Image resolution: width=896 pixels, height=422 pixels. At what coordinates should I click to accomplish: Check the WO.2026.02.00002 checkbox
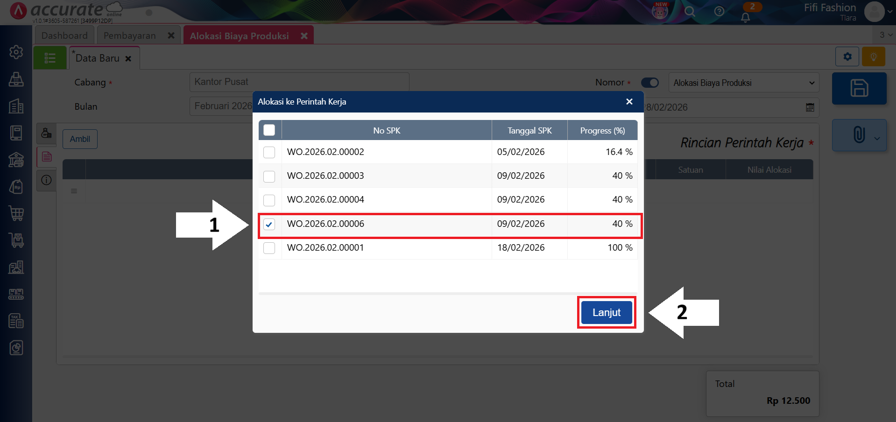269,153
